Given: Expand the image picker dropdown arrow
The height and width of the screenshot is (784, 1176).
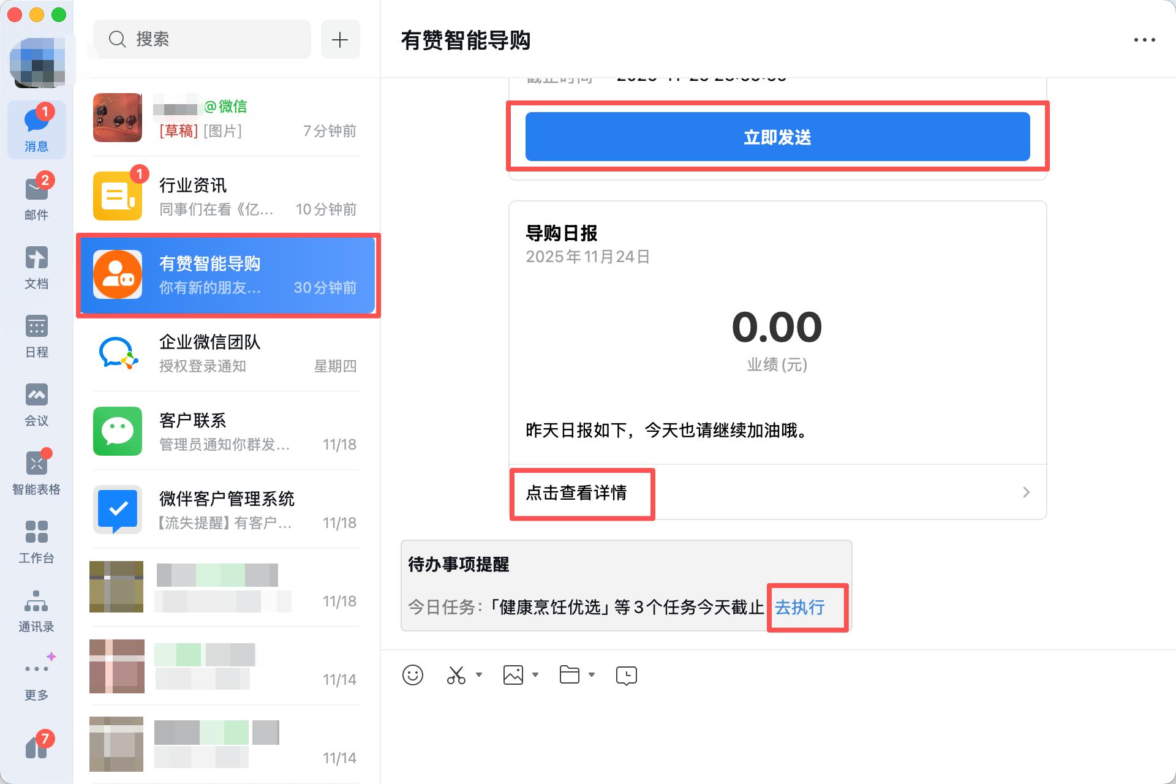Looking at the screenshot, I should pos(535,675).
